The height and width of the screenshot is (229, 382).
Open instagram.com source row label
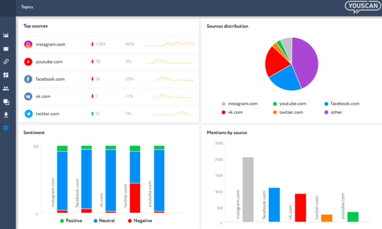coord(50,44)
